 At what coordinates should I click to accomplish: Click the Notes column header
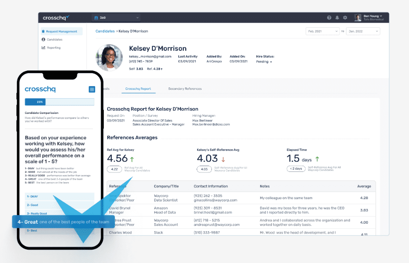click(265, 186)
